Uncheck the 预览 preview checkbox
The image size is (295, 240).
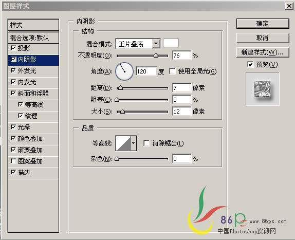[x=250, y=64]
